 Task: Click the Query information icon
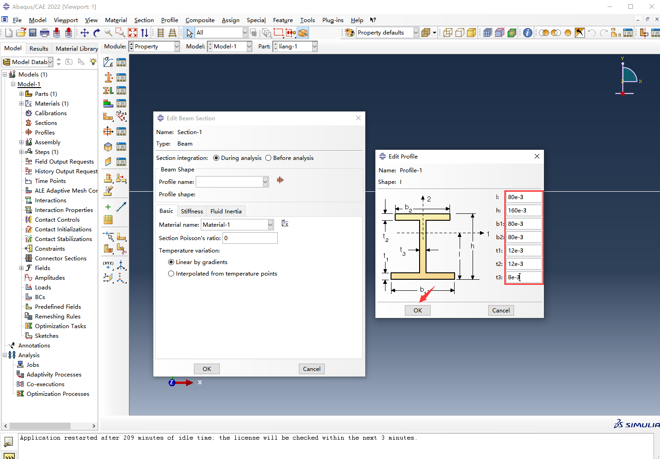pyautogui.click(x=528, y=33)
